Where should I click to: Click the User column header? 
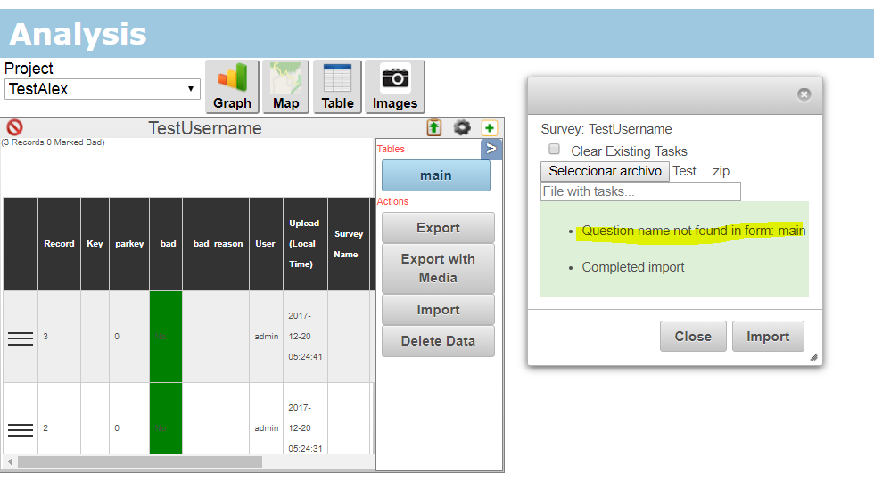pos(266,244)
